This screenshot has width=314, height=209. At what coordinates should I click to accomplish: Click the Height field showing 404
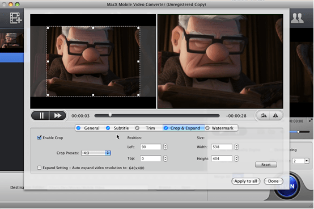[222, 158]
